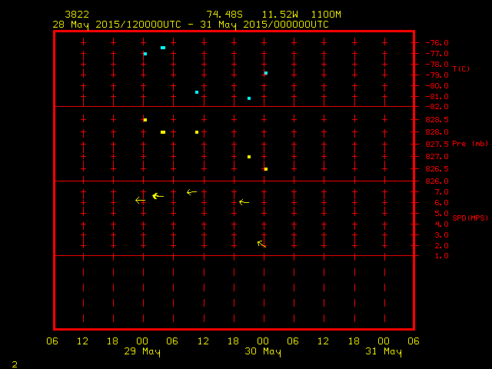Click the 29 May date label
Viewport: 492px width, 369px height.
tap(143, 352)
